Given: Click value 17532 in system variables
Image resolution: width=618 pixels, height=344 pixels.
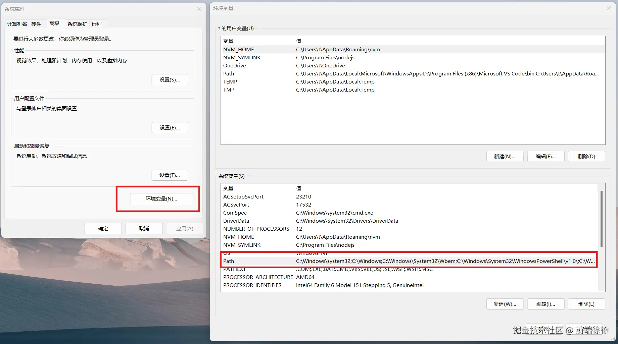Looking at the screenshot, I should click(304, 205).
